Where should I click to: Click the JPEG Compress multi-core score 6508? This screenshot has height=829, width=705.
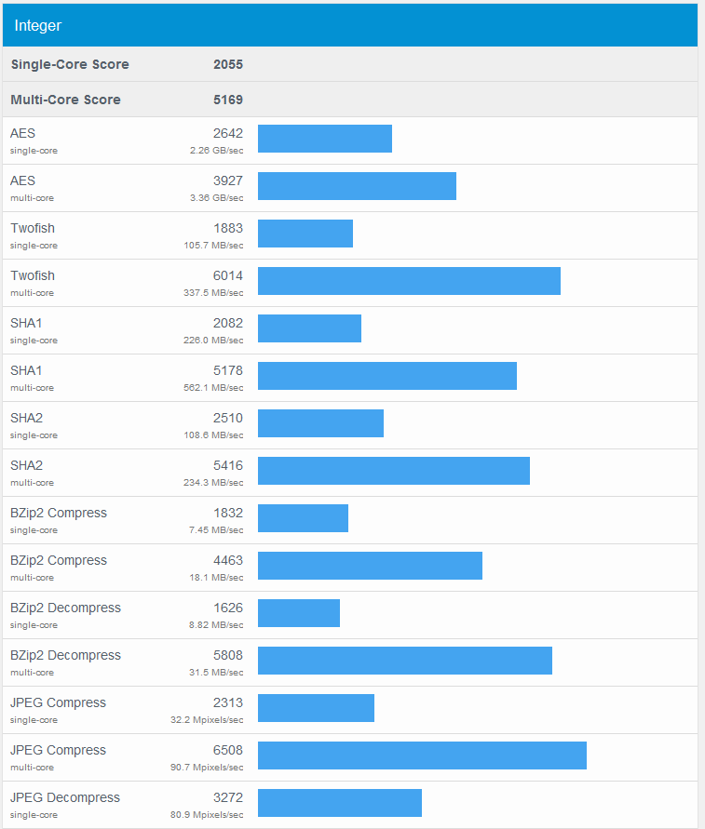[227, 750]
